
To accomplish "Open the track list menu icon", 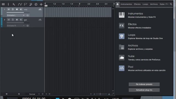I will coord(3,4).
